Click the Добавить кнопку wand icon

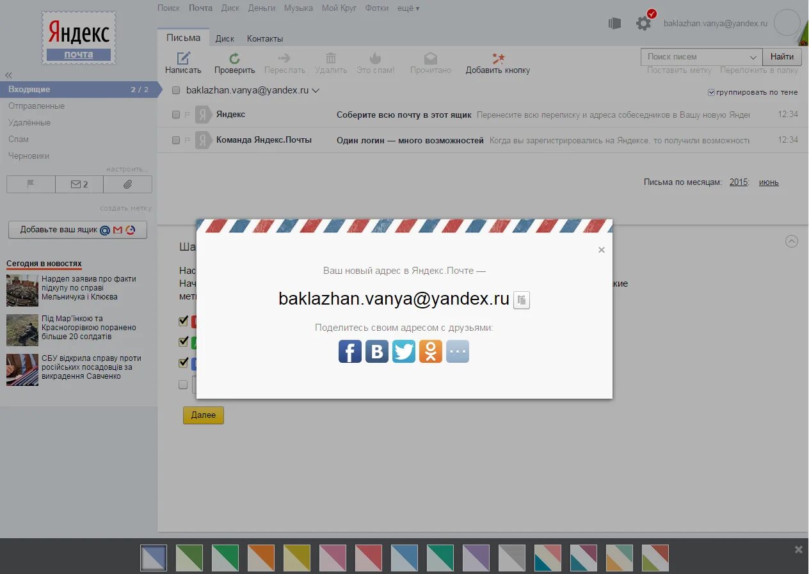tap(498, 58)
